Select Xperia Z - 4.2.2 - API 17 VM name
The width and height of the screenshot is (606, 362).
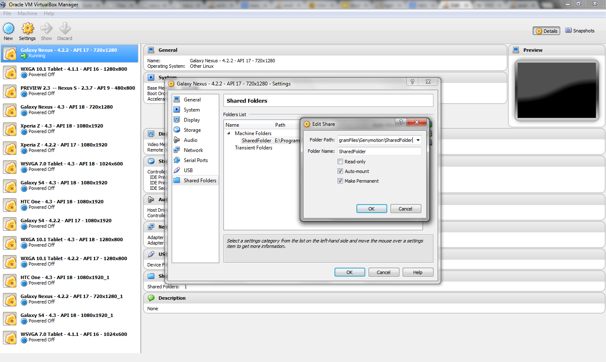tap(64, 145)
